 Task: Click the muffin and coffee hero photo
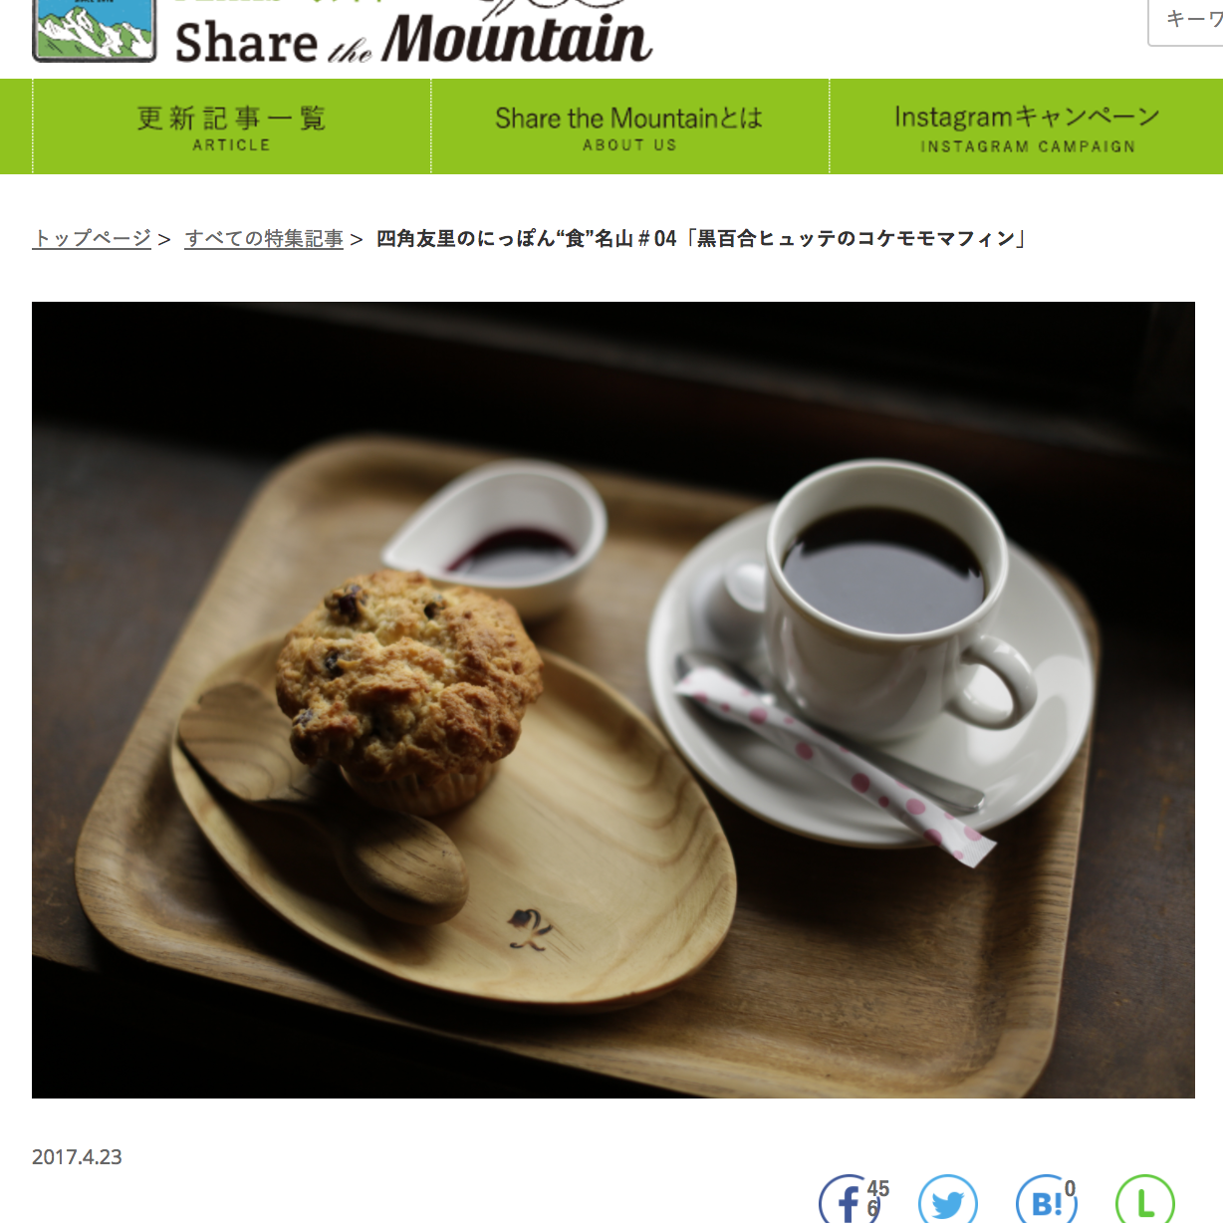click(x=613, y=700)
